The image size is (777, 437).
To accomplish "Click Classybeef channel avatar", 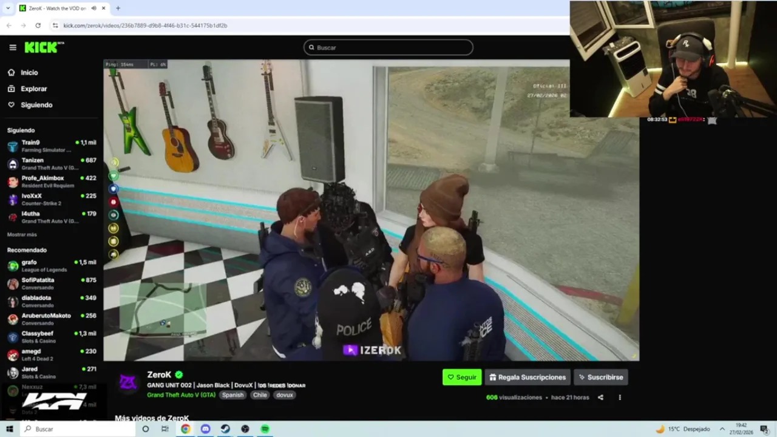I will coord(13,337).
